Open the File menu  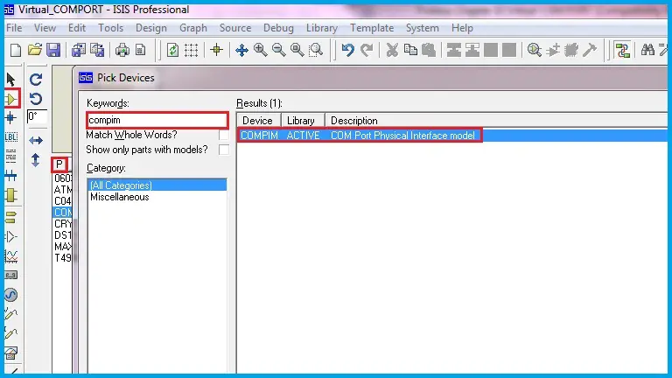[14, 28]
